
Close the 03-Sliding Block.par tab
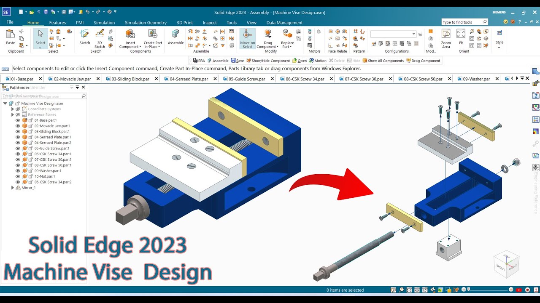coord(155,79)
